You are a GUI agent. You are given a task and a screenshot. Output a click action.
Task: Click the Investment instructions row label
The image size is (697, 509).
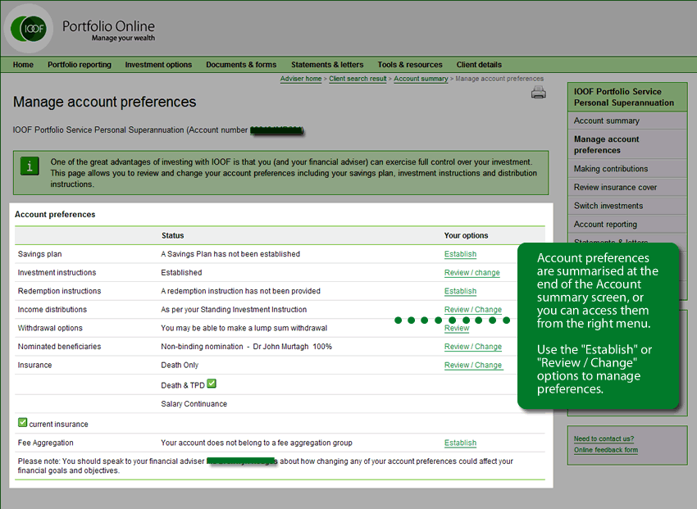tap(57, 273)
